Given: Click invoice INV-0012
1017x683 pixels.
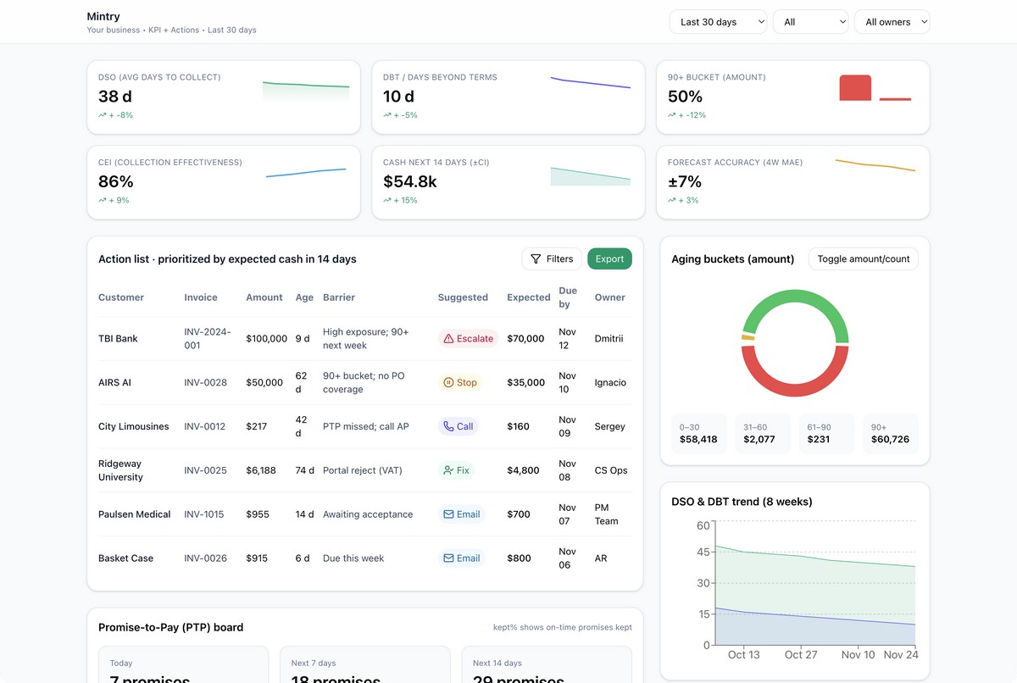Looking at the screenshot, I should pos(205,426).
